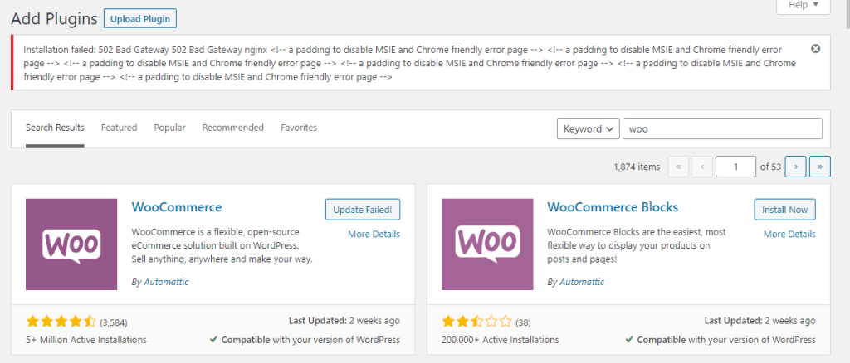850x363 pixels.
Task: Expand the Help panel
Action: point(803,5)
